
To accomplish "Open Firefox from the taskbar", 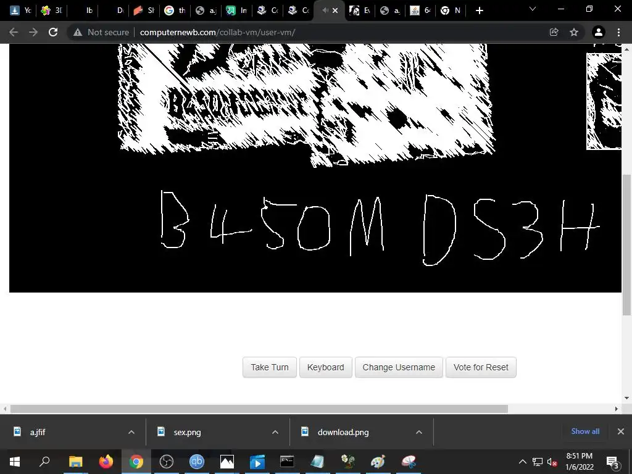I will pyautogui.click(x=106, y=462).
